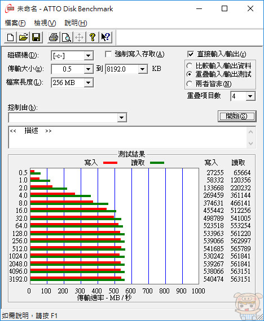Open the 說明 menu
264x321 pixels.
[x=76, y=23]
